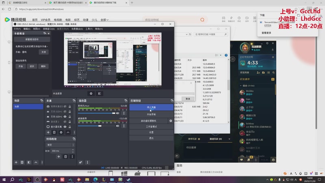Add a scene with Scenes panel plus icon

pos(16,162)
